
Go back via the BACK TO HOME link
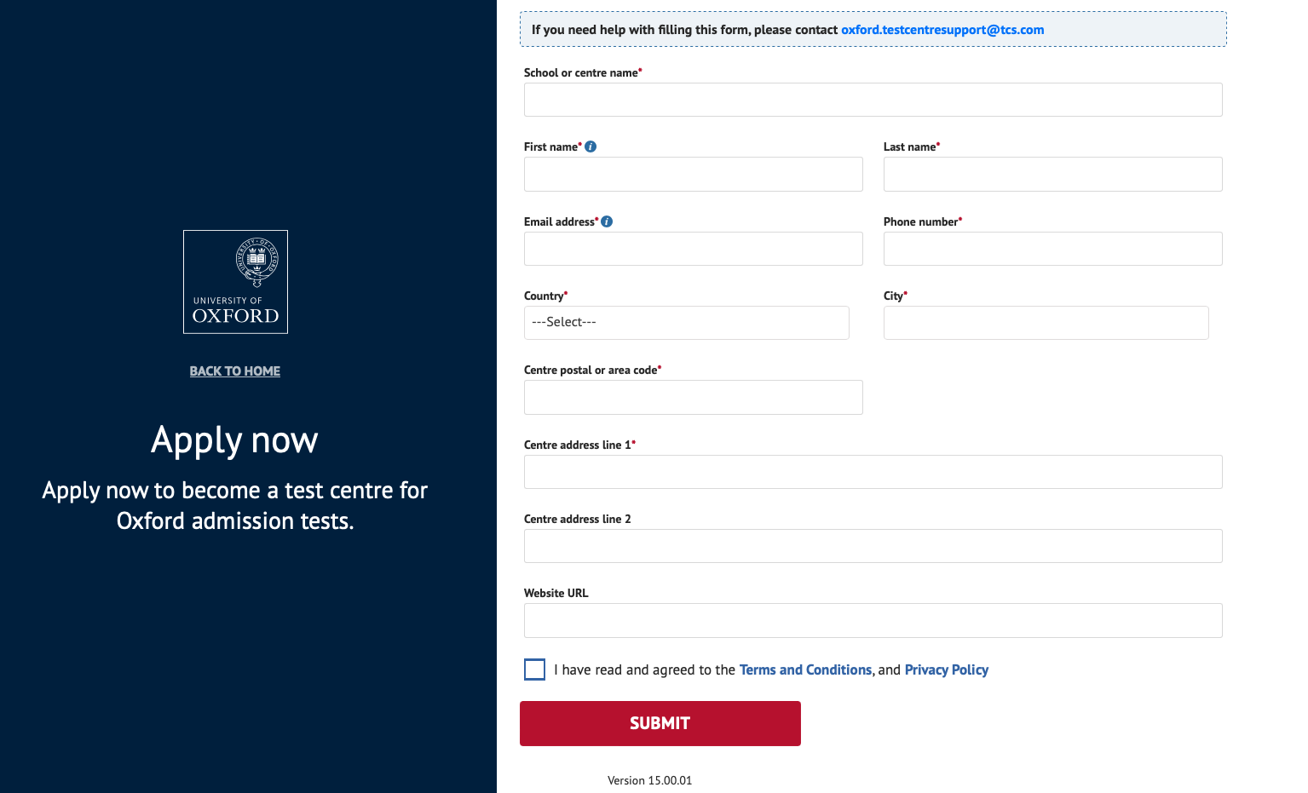tap(235, 371)
